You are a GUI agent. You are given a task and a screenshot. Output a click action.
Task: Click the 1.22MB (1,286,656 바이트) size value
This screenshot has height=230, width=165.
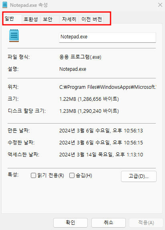(x=89, y=99)
